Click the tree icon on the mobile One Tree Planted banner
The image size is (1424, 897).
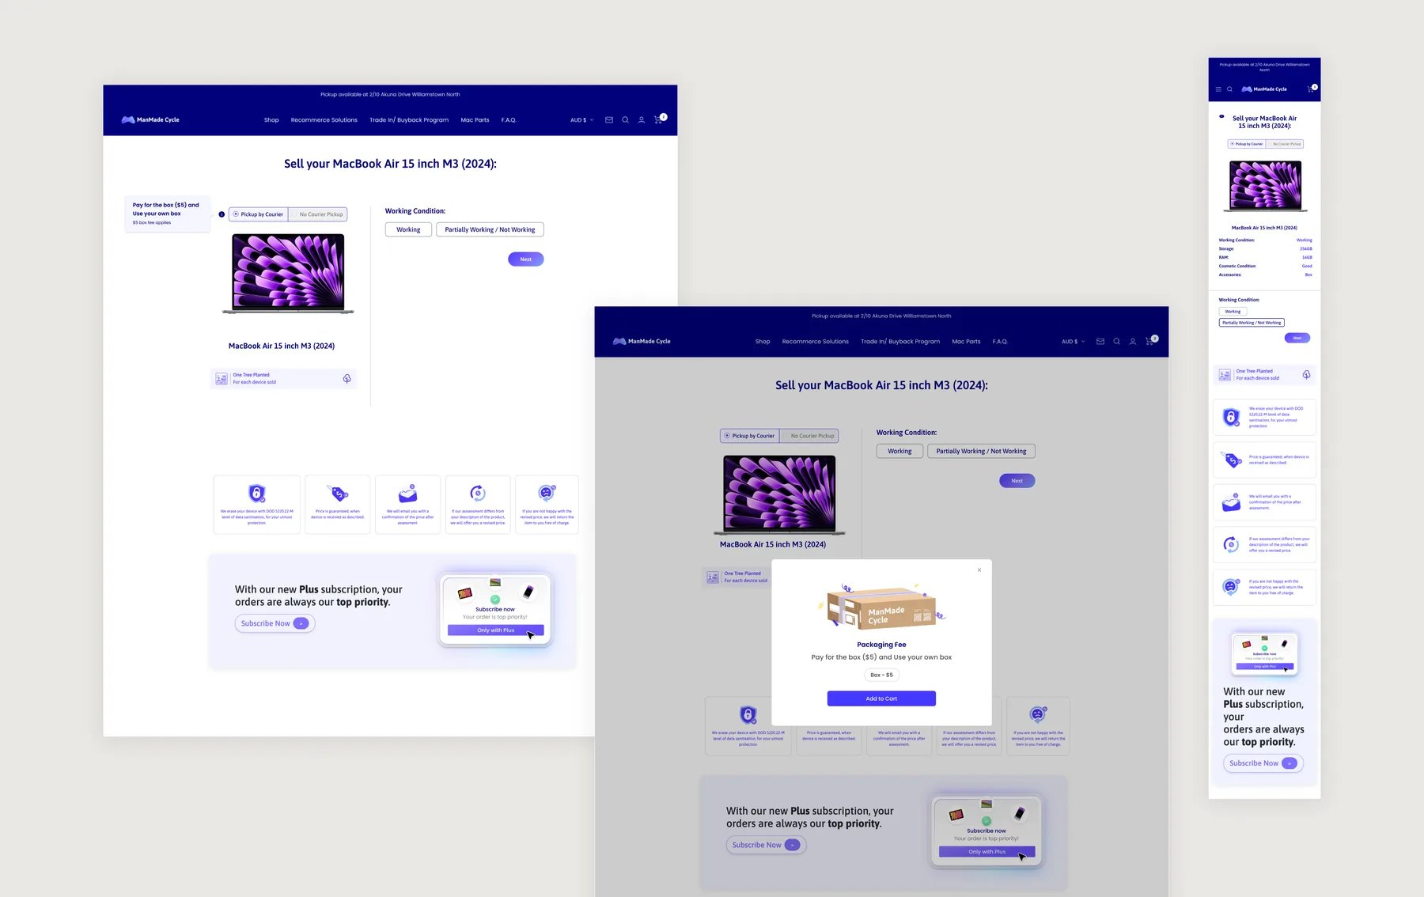[x=1306, y=375]
